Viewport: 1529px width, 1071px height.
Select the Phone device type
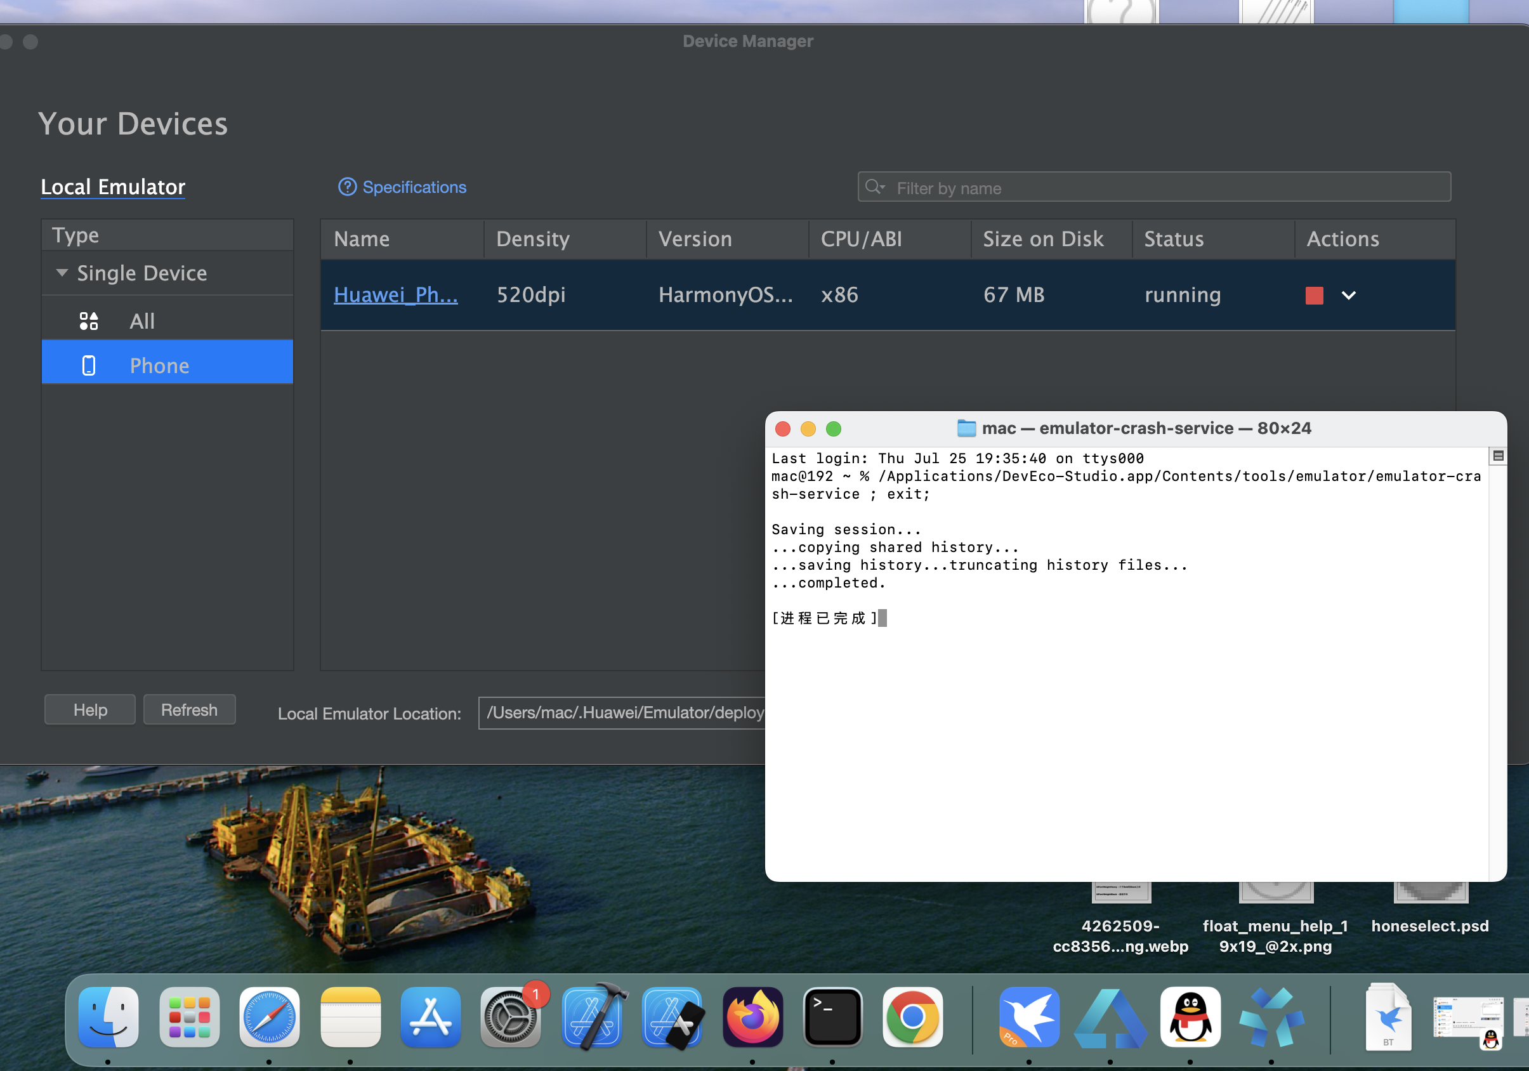tap(167, 362)
